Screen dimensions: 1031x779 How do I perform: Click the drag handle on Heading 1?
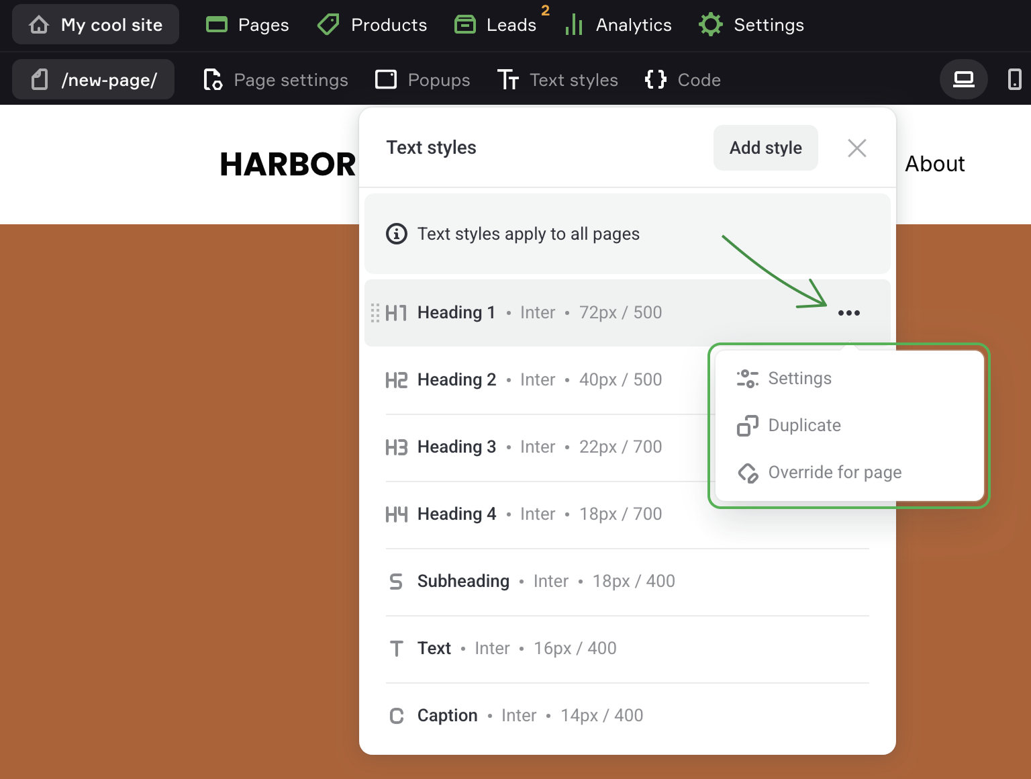(375, 313)
